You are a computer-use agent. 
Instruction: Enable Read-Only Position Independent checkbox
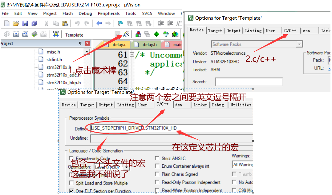pos(157,182)
